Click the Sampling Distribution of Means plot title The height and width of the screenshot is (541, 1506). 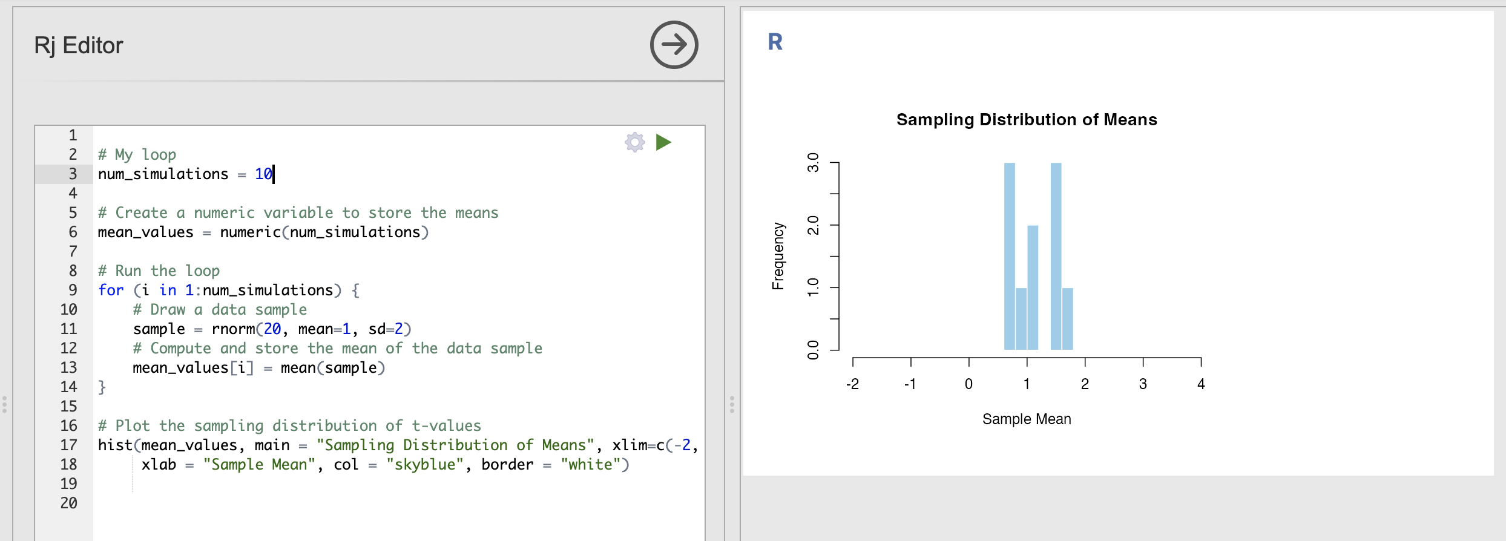(x=1027, y=119)
